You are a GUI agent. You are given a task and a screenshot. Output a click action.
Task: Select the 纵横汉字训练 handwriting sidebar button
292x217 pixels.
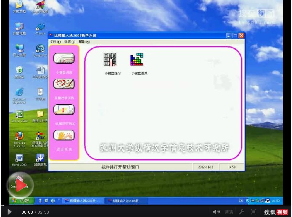(x=64, y=84)
